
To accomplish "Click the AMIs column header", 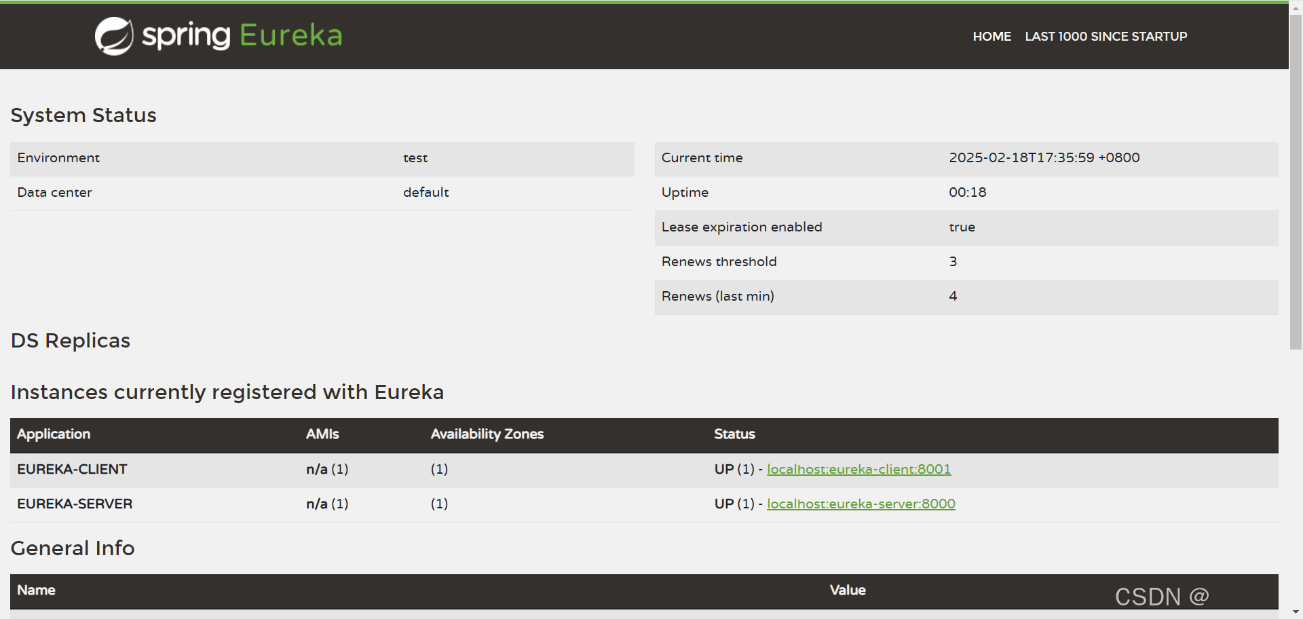I will [x=322, y=434].
